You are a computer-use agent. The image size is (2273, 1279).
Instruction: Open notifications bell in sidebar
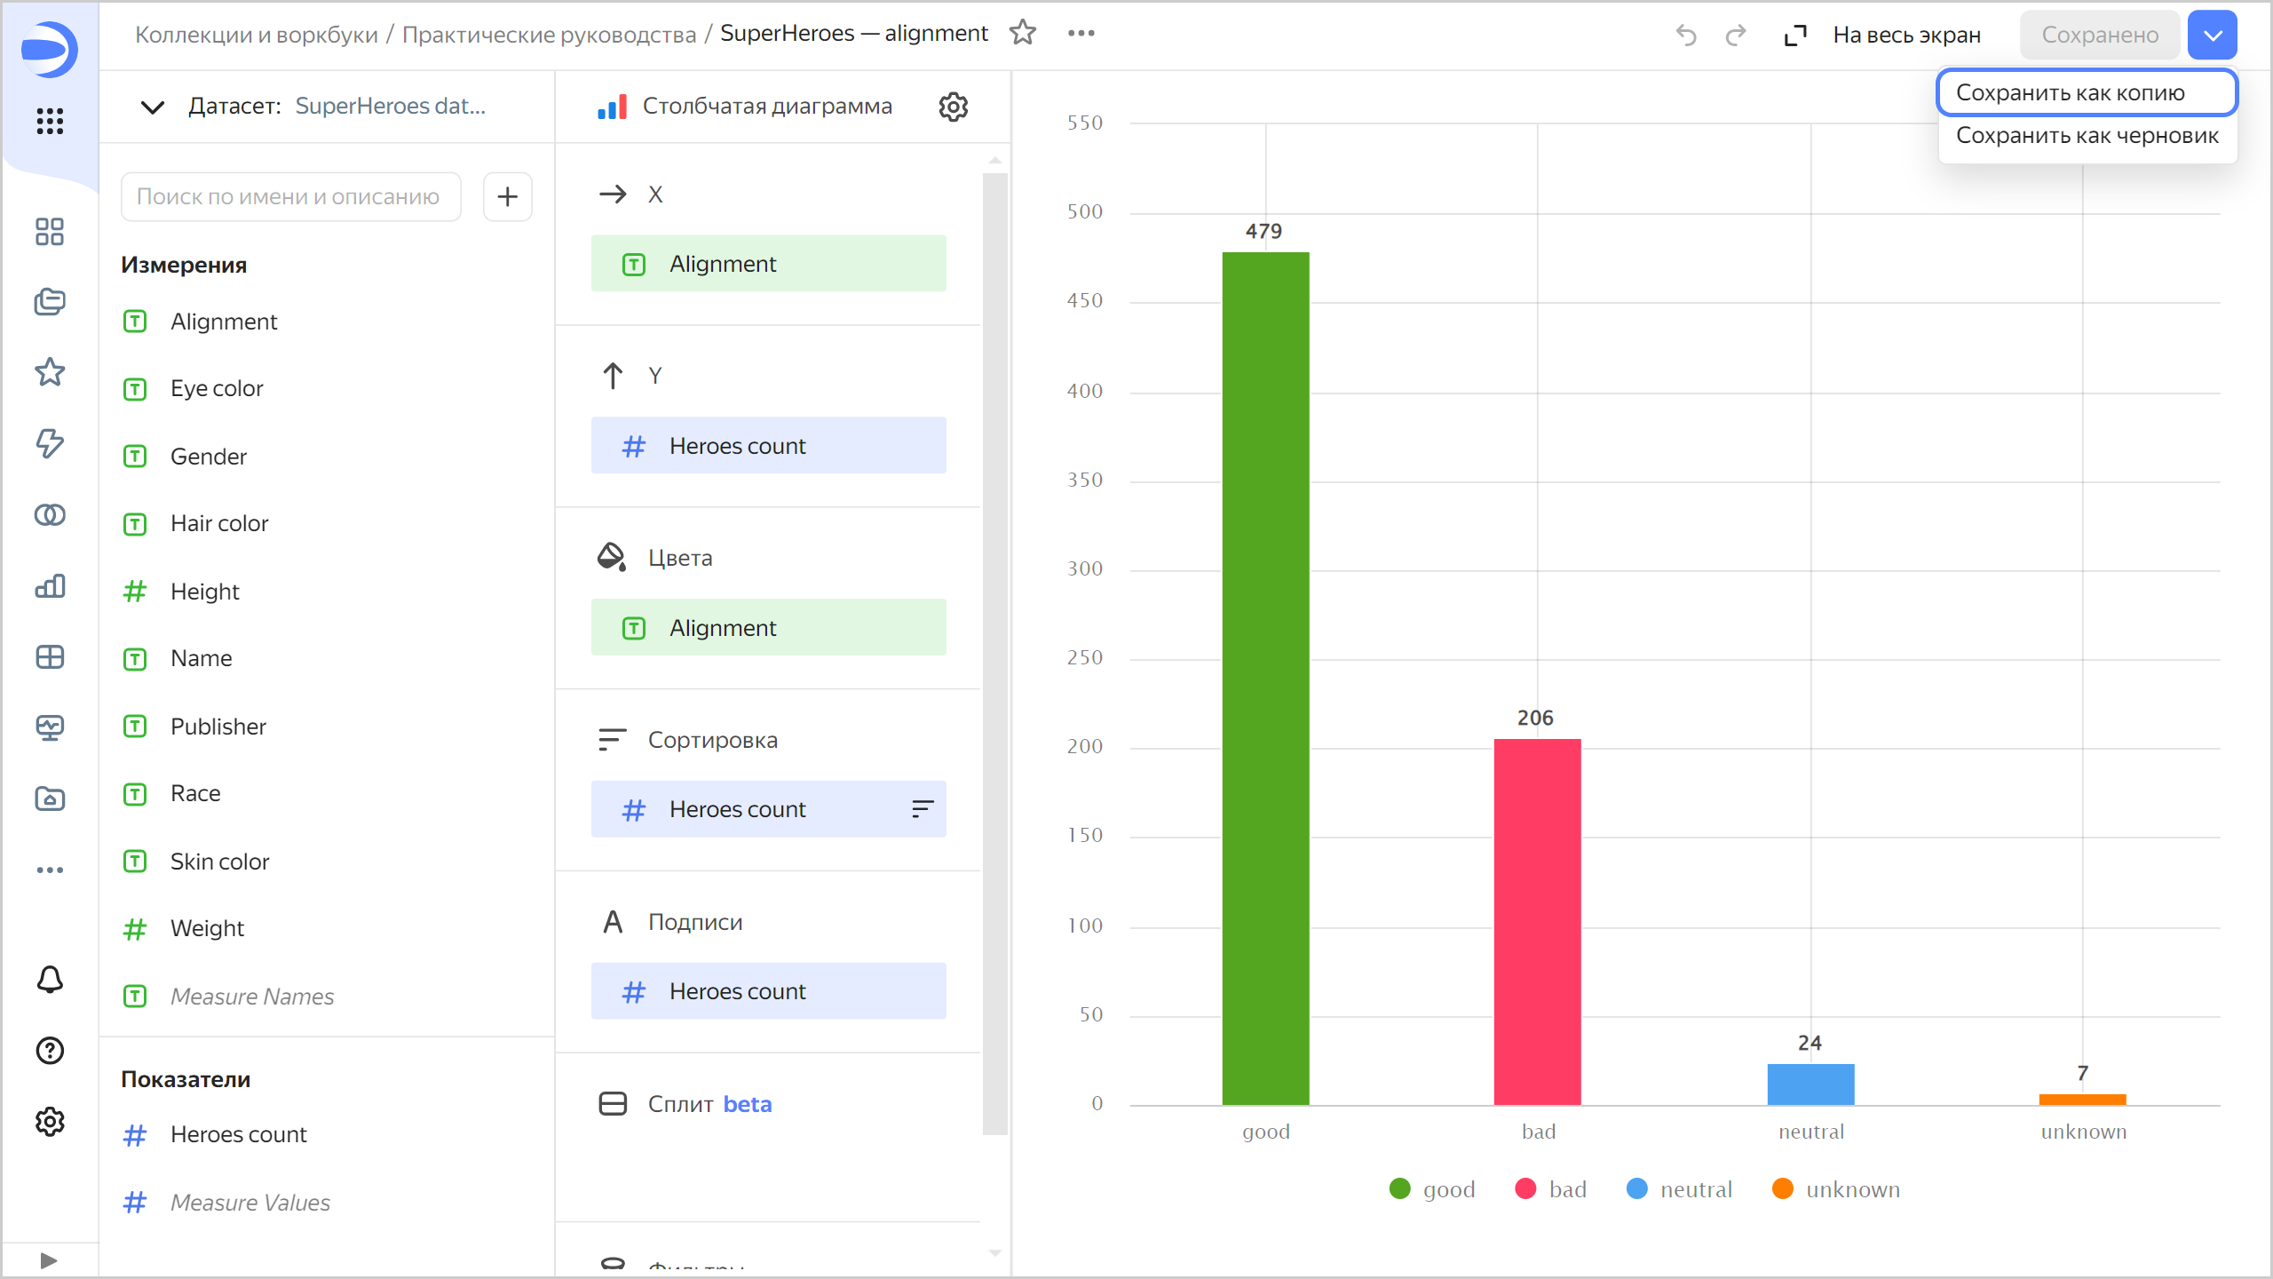(x=50, y=979)
